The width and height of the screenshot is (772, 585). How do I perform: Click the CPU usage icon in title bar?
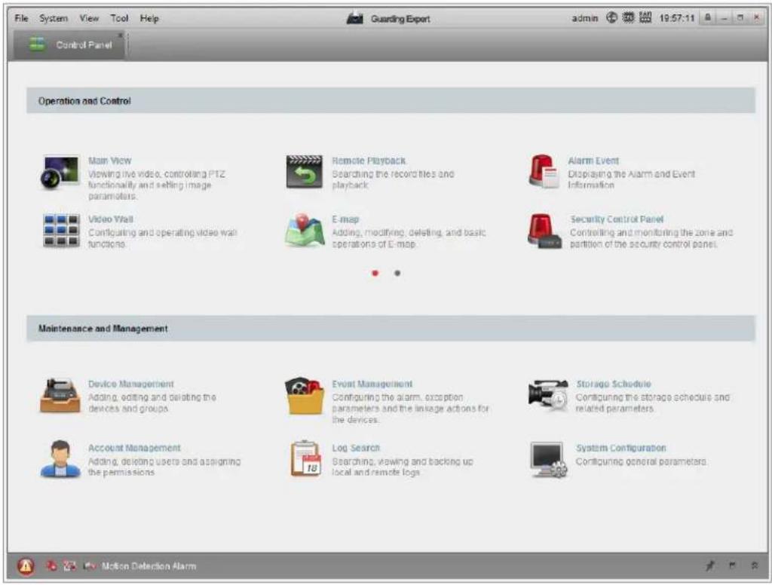coord(628,18)
